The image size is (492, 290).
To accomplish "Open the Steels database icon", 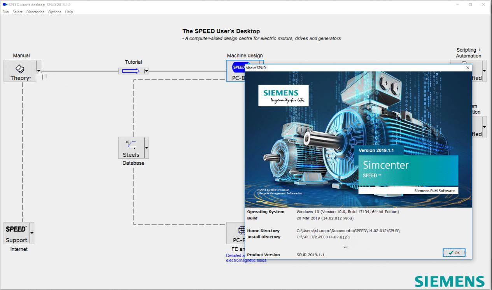I will (x=131, y=148).
